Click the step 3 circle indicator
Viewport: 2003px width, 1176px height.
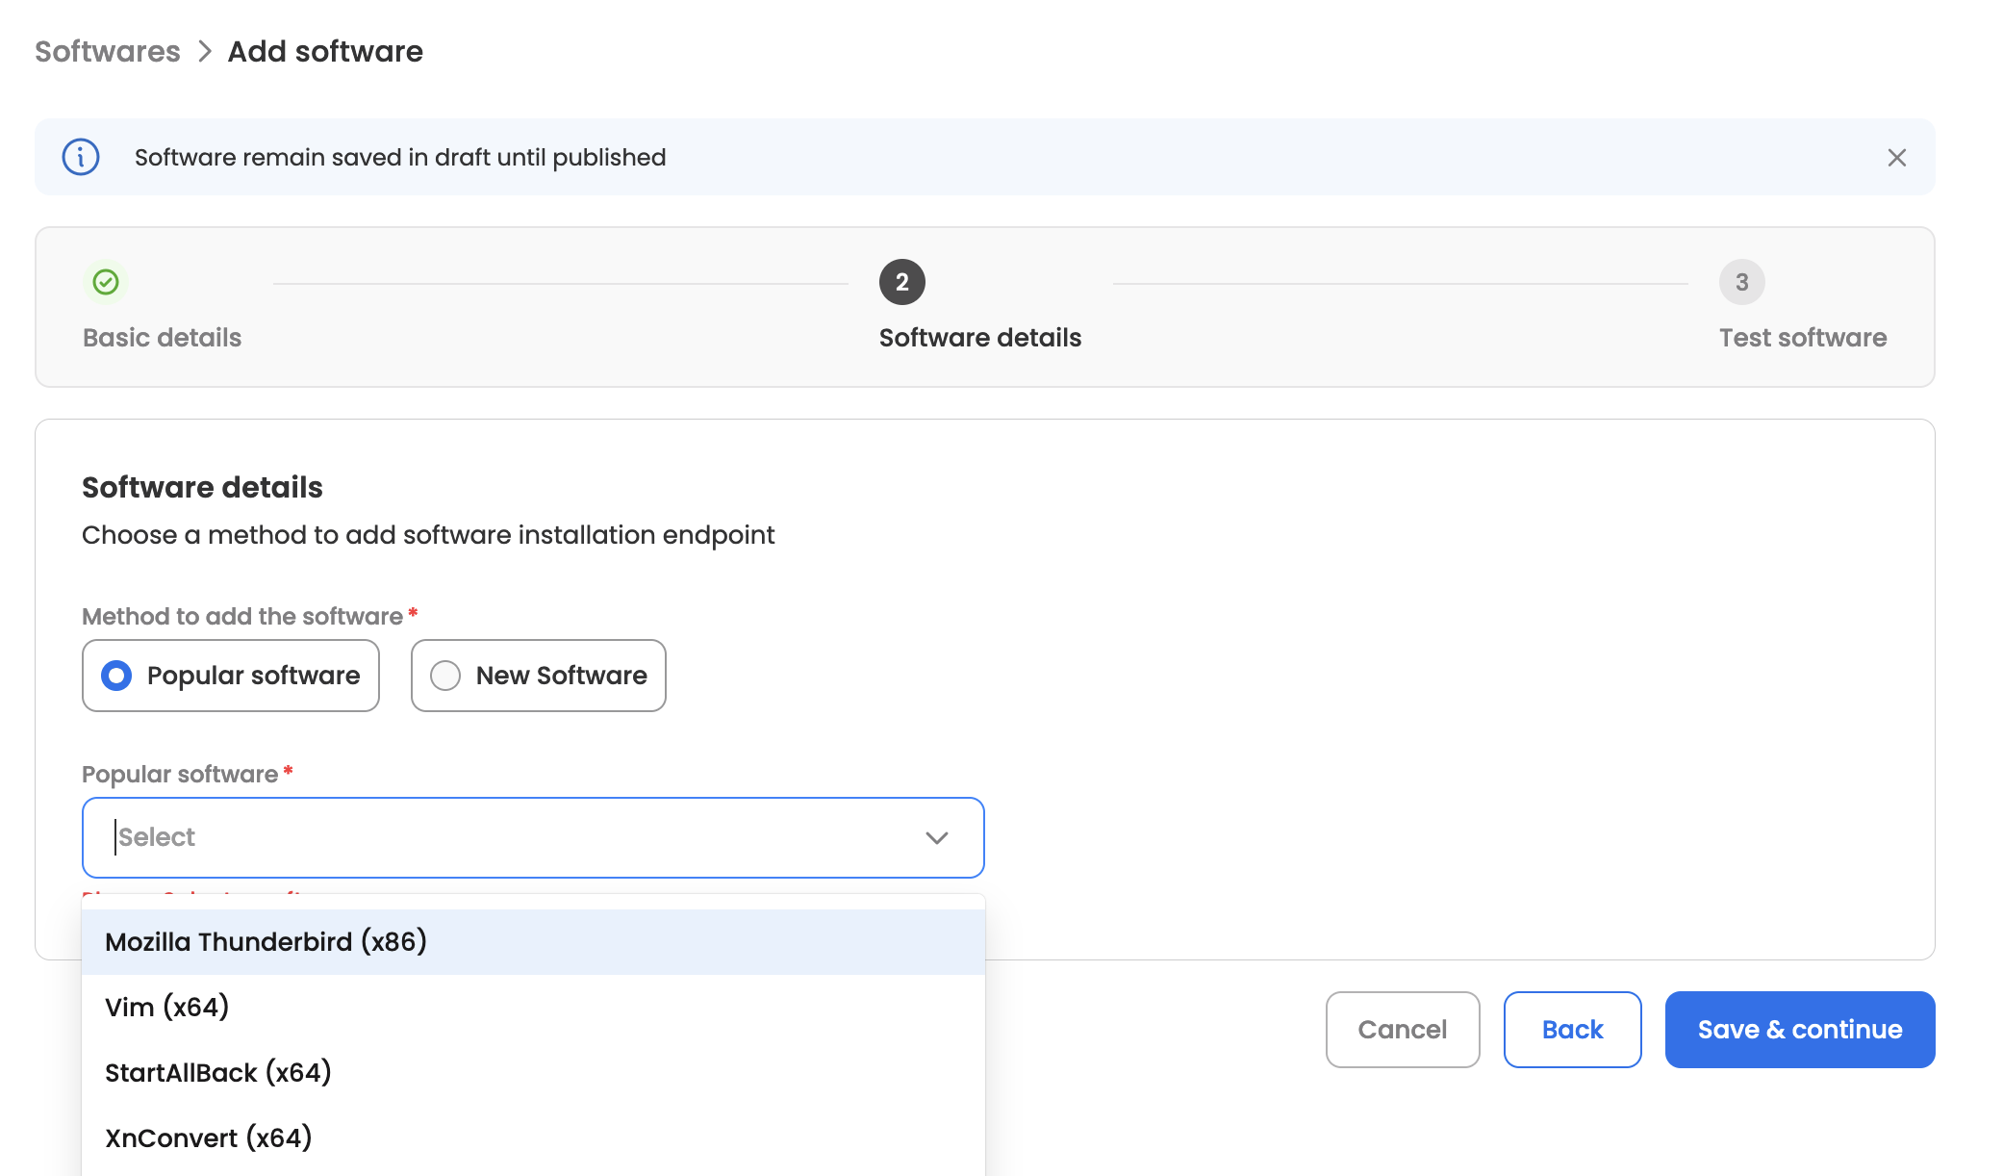pyautogui.click(x=1741, y=282)
